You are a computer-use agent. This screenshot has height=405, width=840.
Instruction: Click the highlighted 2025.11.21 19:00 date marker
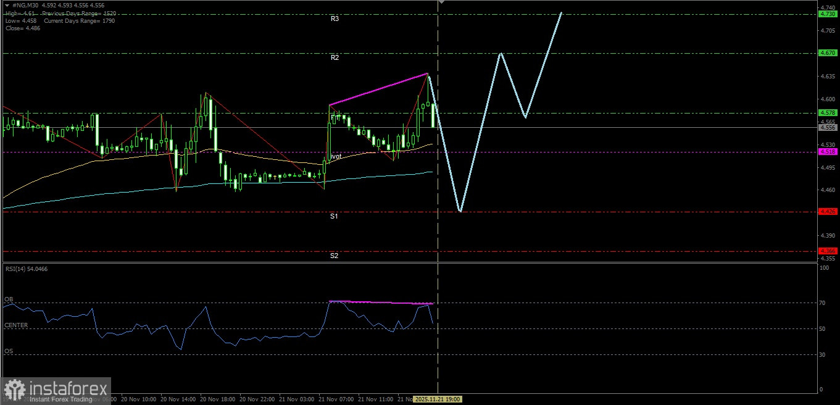click(438, 399)
